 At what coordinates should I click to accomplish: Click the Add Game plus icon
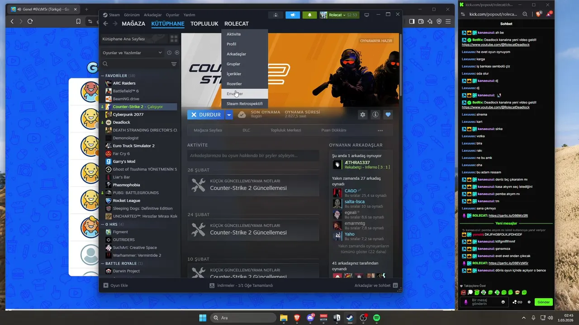(x=106, y=285)
